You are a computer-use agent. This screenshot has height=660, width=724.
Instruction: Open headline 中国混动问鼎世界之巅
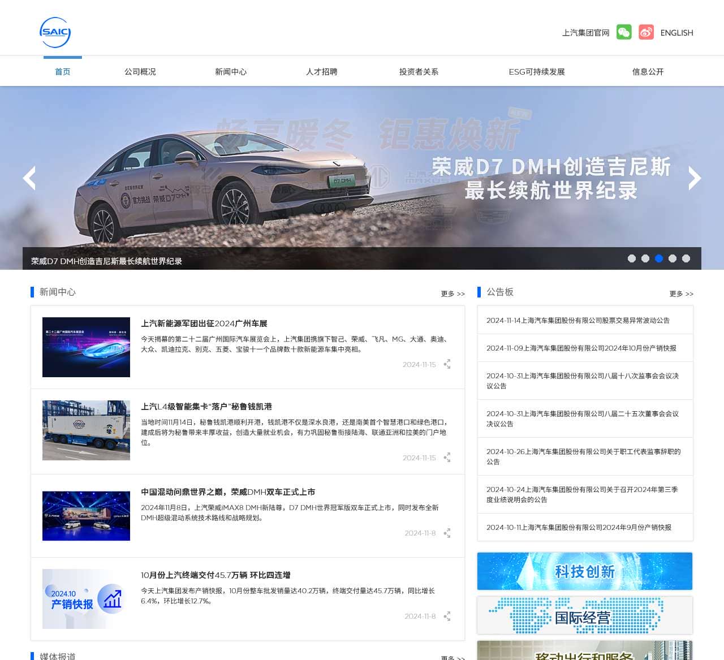tap(228, 492)
